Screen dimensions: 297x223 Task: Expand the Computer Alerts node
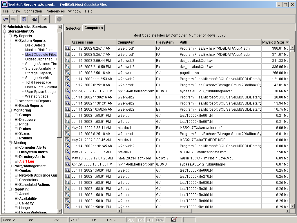coord(16,147)
